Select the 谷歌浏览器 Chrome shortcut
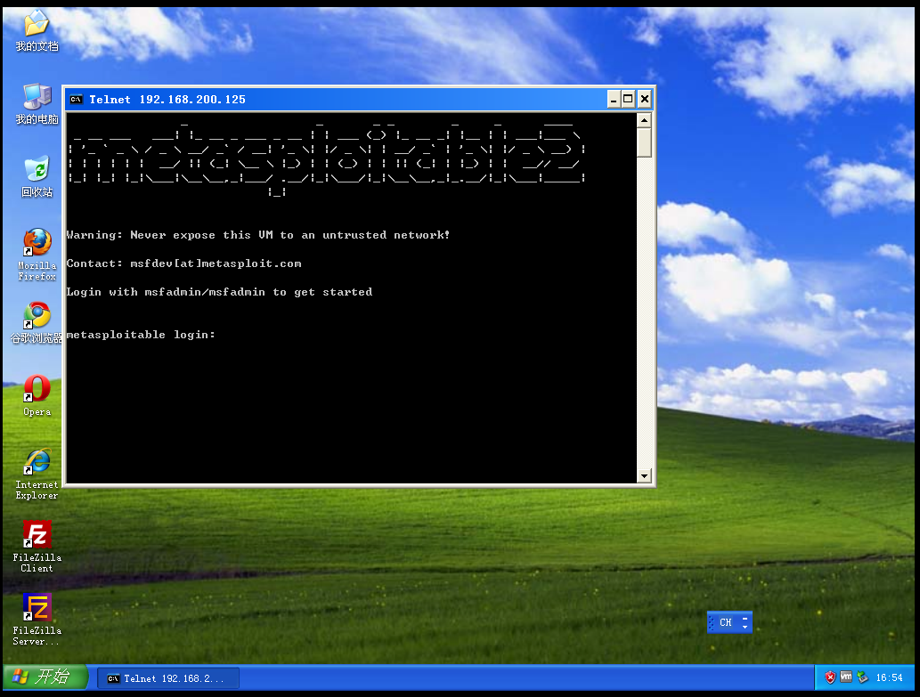 point(37,322)
